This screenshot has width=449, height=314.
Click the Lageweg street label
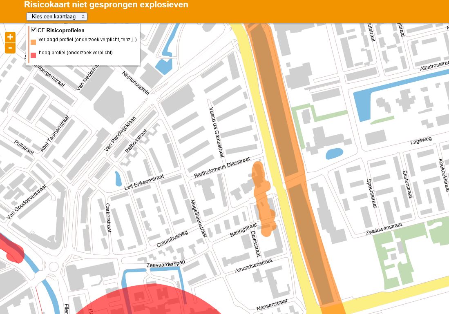(421, 140)
